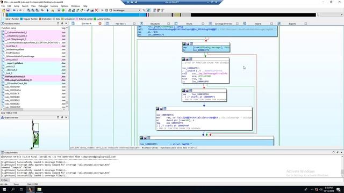The width and height of the screenshot is (344, 193).
Task: Select _XcptFilter_0 function row
Action: [x=33, y=46]
